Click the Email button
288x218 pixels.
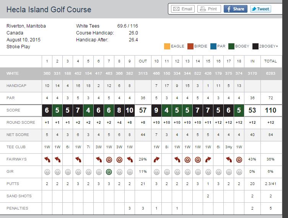point(182,9)
